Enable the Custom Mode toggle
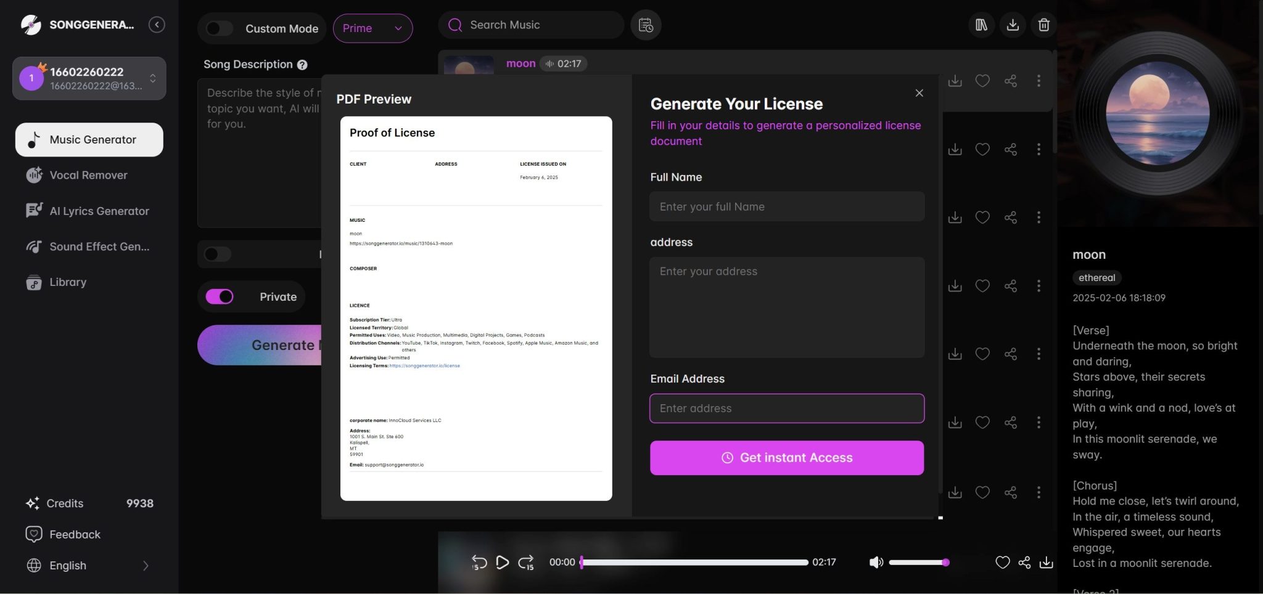The width and height of the screenshot is (1263, 594). point(220,28)
